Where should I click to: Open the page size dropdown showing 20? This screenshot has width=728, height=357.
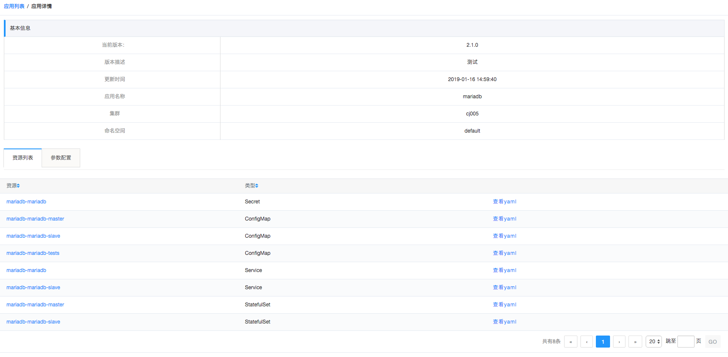(x=654, y=342)
